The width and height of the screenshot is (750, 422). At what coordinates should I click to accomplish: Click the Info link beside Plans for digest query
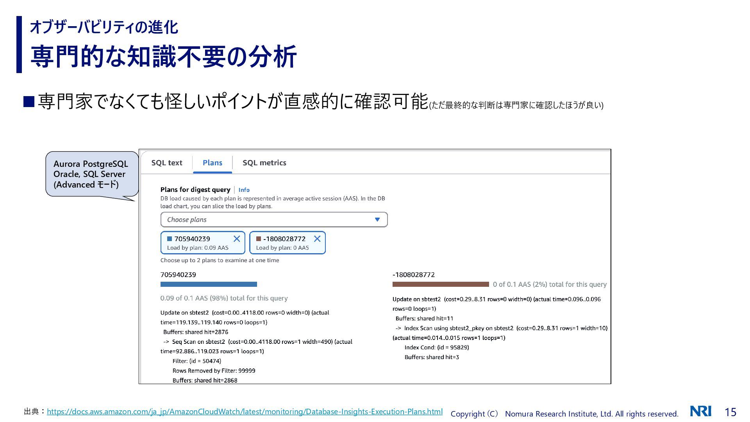point(244,190)
